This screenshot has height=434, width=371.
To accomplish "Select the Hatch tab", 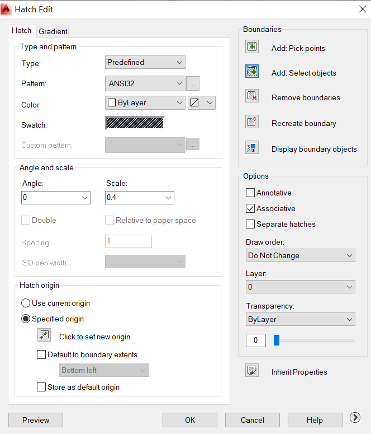I will point(22,31).
